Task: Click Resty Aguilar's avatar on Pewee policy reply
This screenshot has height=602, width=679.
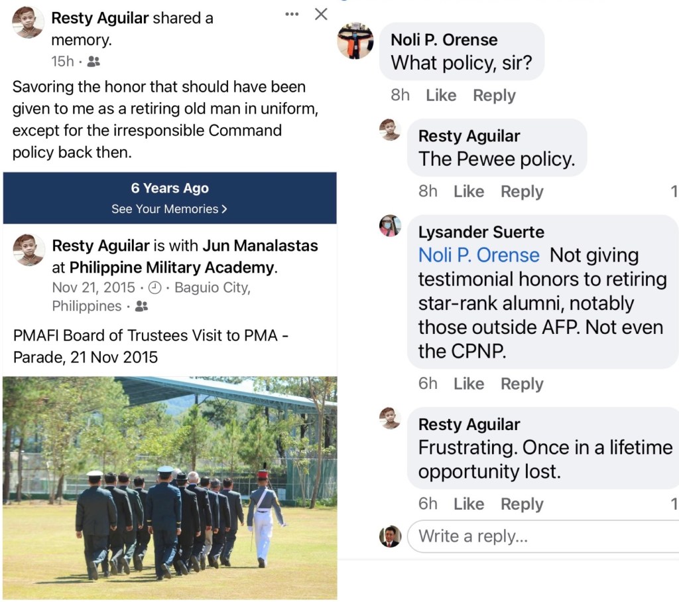Action: click(390, 129)
